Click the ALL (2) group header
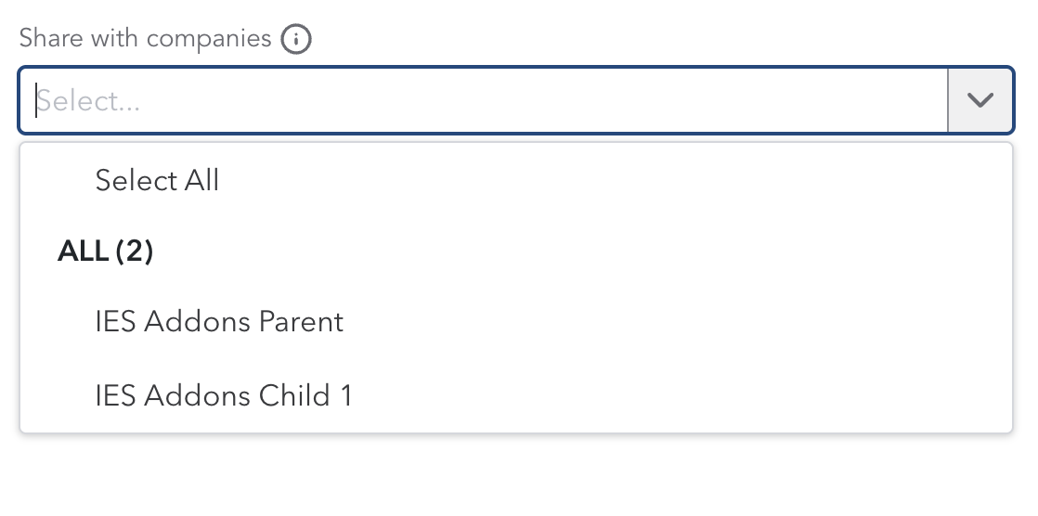Viewport: 1038px width, 516px height. coord(105,251)
